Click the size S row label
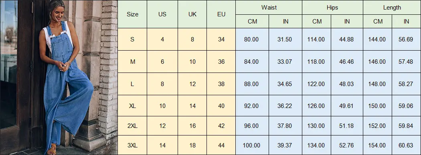The height and width of the screenshot is (155, 421). [x=132, y=39]
